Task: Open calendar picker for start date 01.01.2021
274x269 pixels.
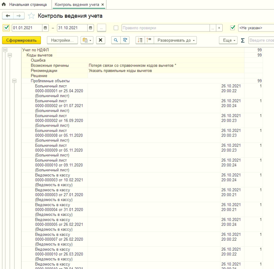Action: click(x=45, y=28)
